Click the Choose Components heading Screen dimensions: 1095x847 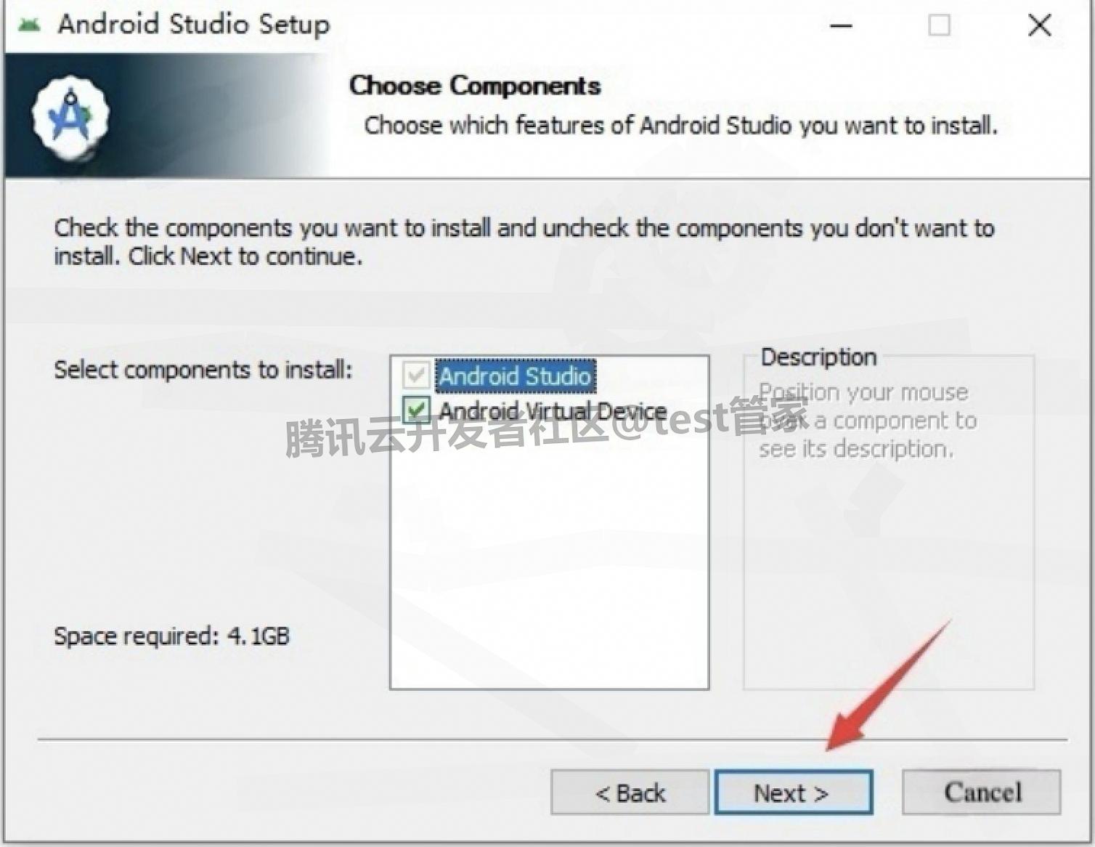[475, 86]
